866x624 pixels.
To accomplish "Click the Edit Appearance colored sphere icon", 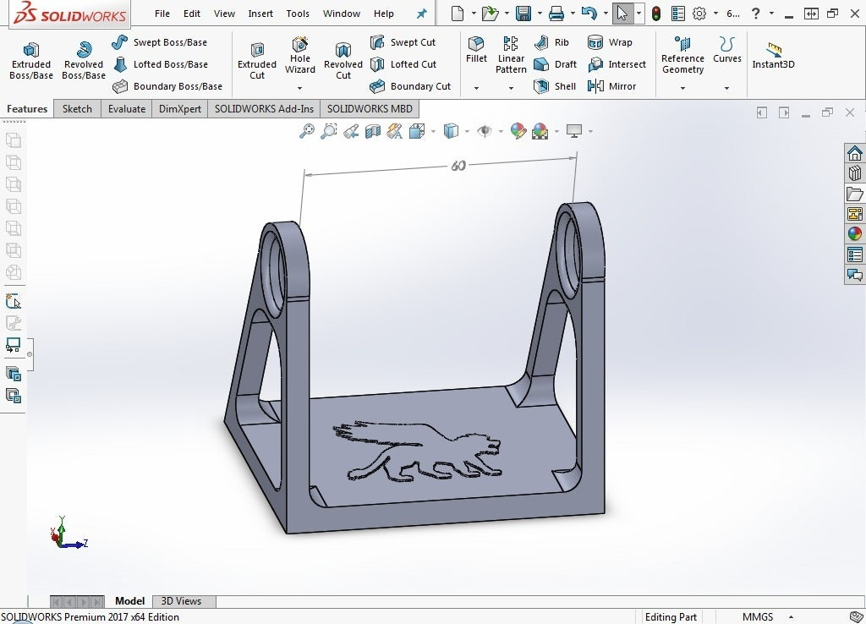I will 518,131.
